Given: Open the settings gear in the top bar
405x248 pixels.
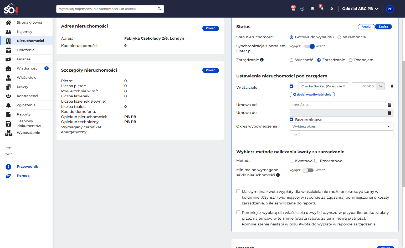Looking at the screenshot, I should [332, 9].
